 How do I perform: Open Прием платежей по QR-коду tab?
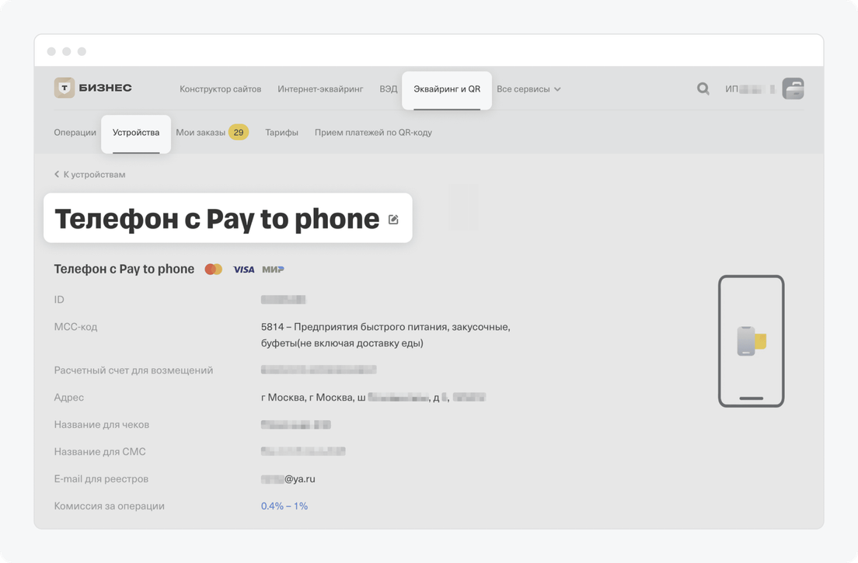[373, 133]
